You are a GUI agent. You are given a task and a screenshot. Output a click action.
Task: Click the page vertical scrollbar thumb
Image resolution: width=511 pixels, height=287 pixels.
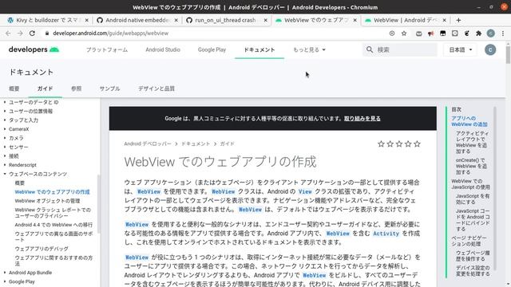[508, 55]
